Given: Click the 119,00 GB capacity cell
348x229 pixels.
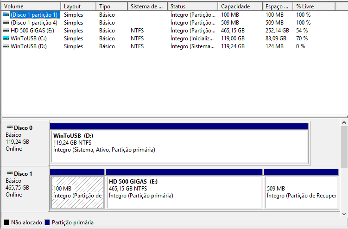Looking at the screenshot, I should tap(233, 38).
